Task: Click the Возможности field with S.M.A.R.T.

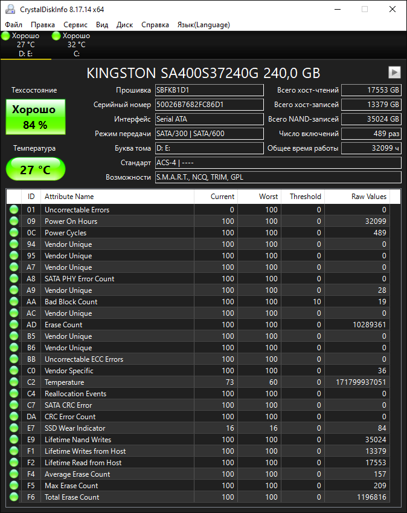Action: [278, 177]
